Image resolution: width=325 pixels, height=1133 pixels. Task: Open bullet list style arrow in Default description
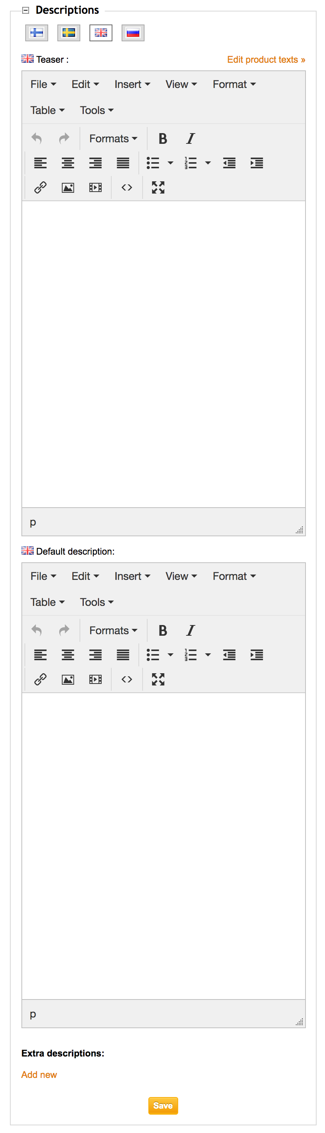[171, 655]
